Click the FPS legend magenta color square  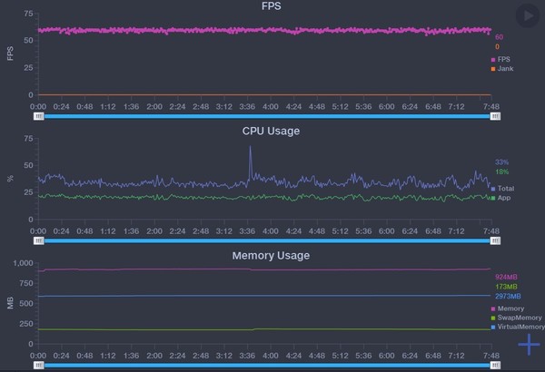[493, 60]
